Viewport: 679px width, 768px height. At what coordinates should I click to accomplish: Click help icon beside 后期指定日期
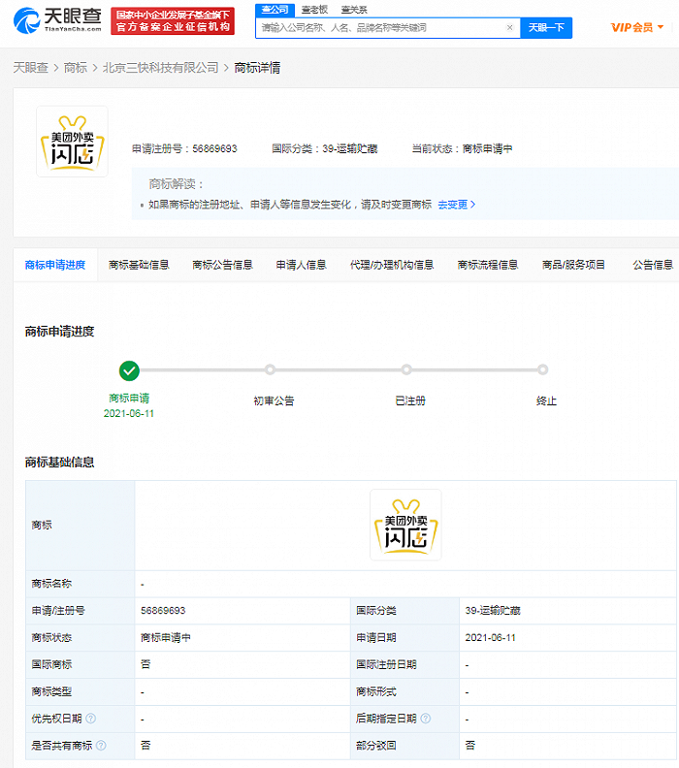(425, 719)
